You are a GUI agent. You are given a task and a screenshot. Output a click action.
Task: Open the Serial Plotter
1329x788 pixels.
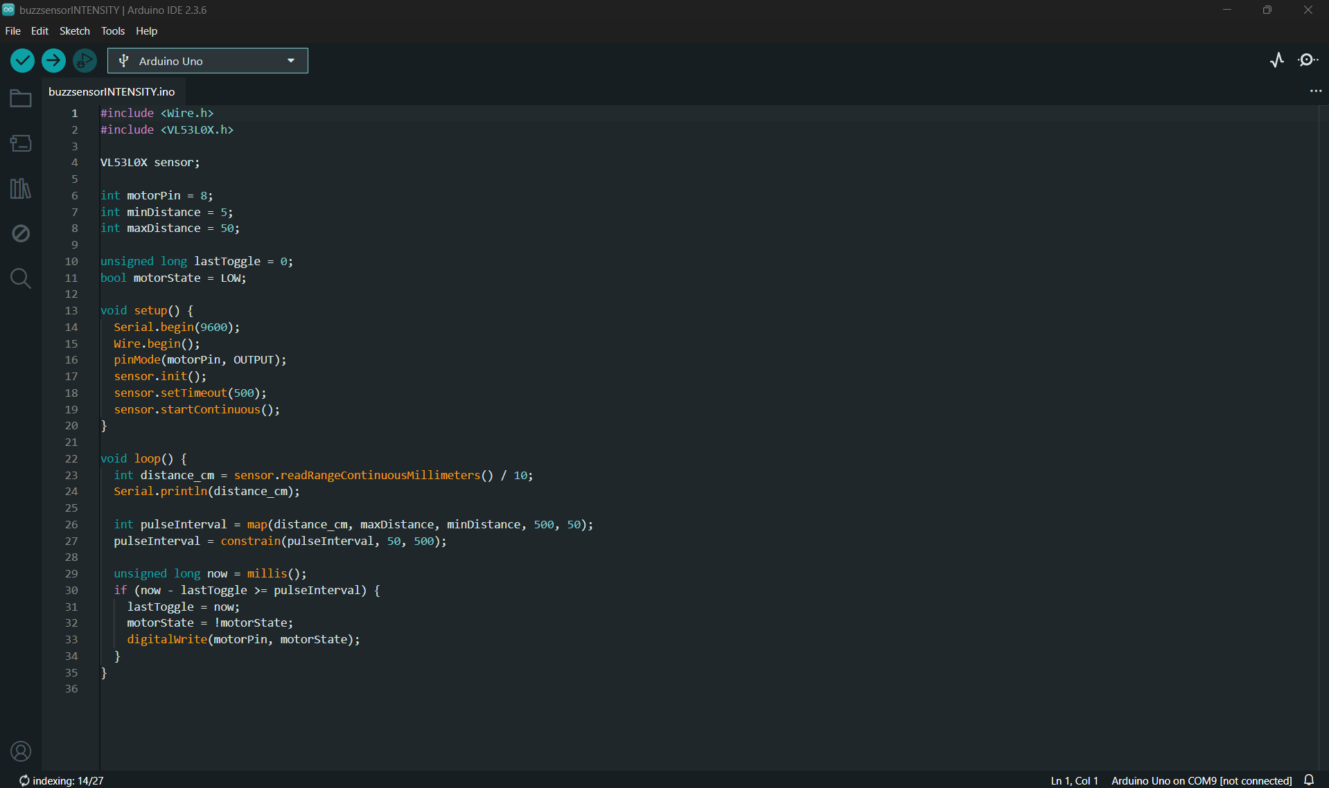(1277, 61)
